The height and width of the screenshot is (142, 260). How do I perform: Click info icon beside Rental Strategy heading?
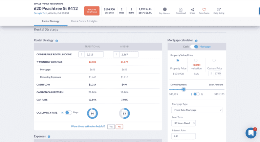tap(57, 41)
